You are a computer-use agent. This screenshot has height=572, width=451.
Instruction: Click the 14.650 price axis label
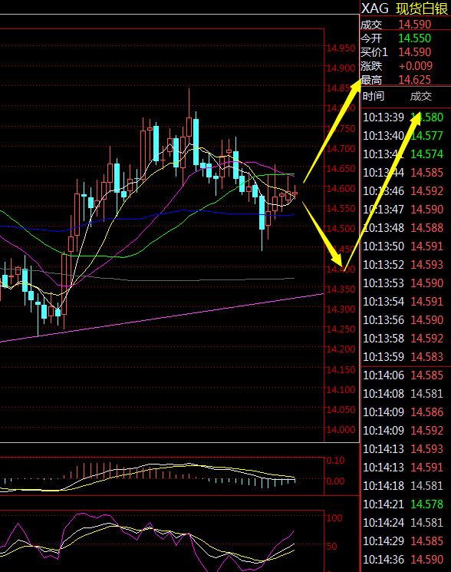click(341, 169)
